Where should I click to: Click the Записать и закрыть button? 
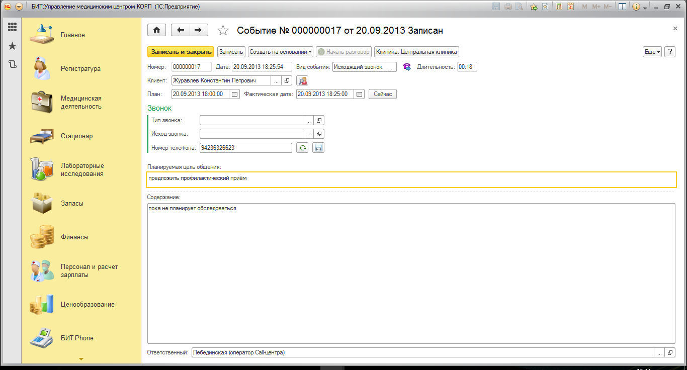point(181,52)
